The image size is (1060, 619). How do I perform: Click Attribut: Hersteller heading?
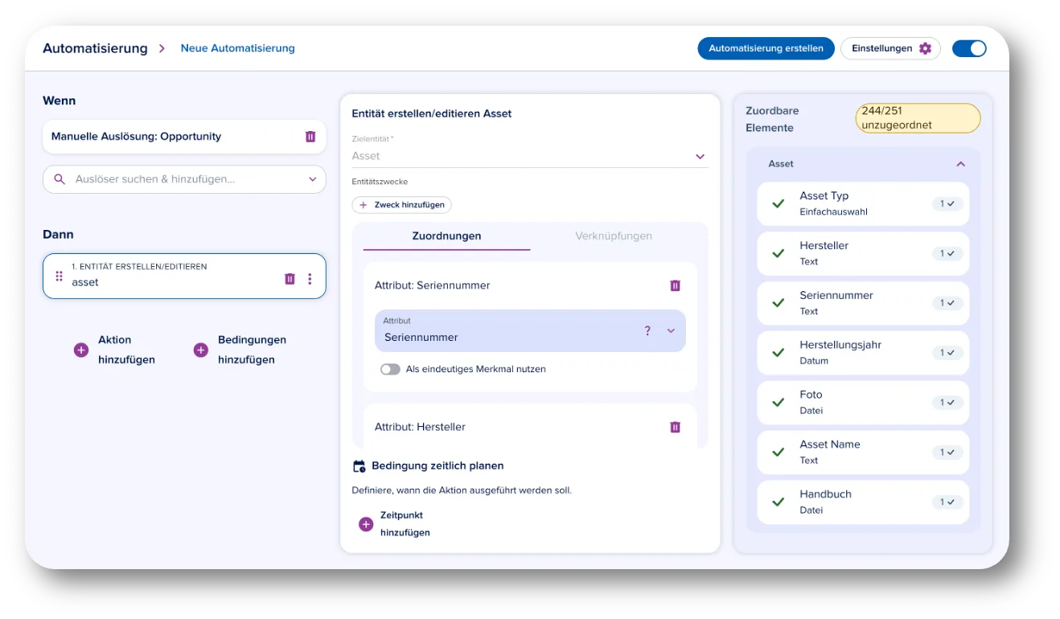tap(420, 427)
